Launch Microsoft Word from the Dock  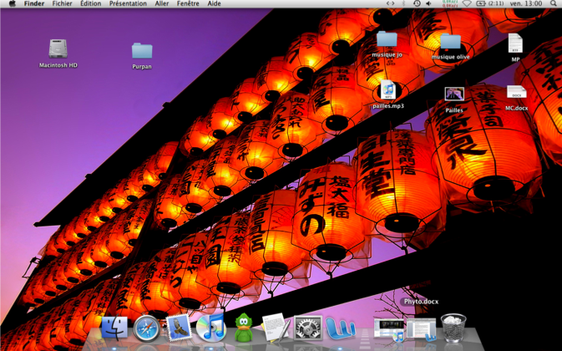(341, 328)
